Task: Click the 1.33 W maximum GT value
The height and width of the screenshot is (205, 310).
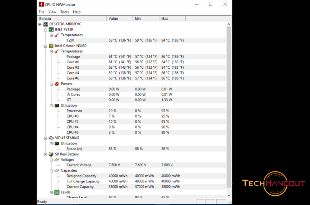Action: click(167, 100)
